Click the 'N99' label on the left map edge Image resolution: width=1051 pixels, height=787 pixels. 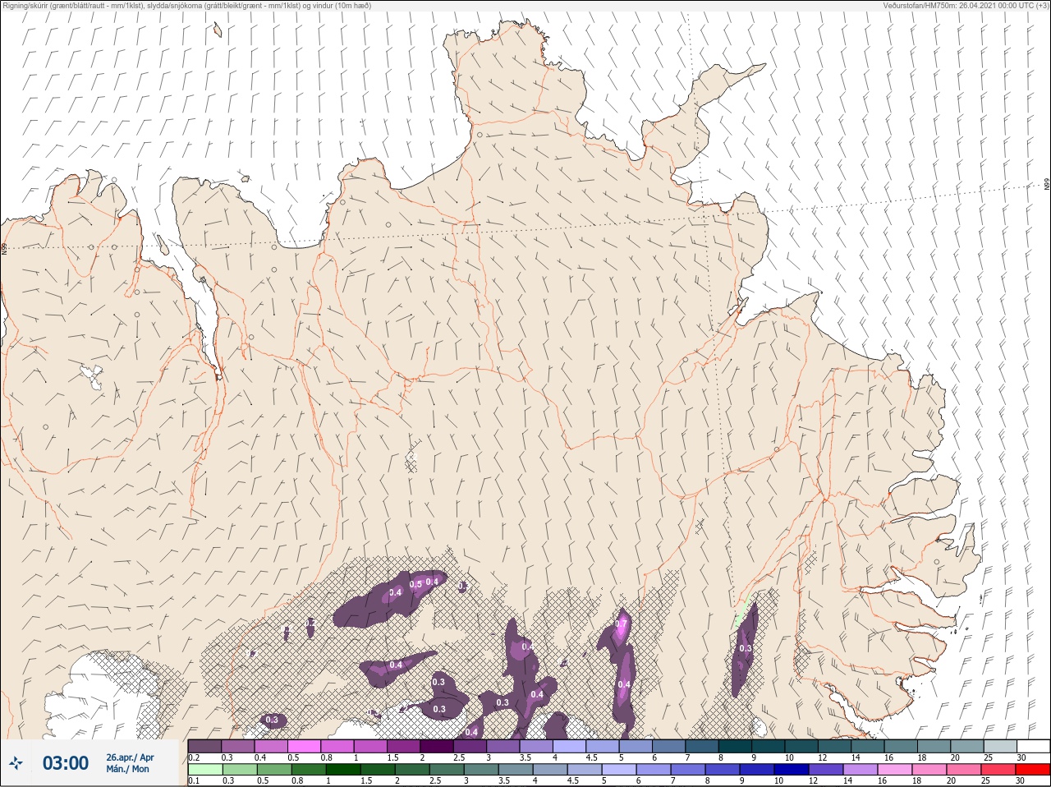coord(4,247)
